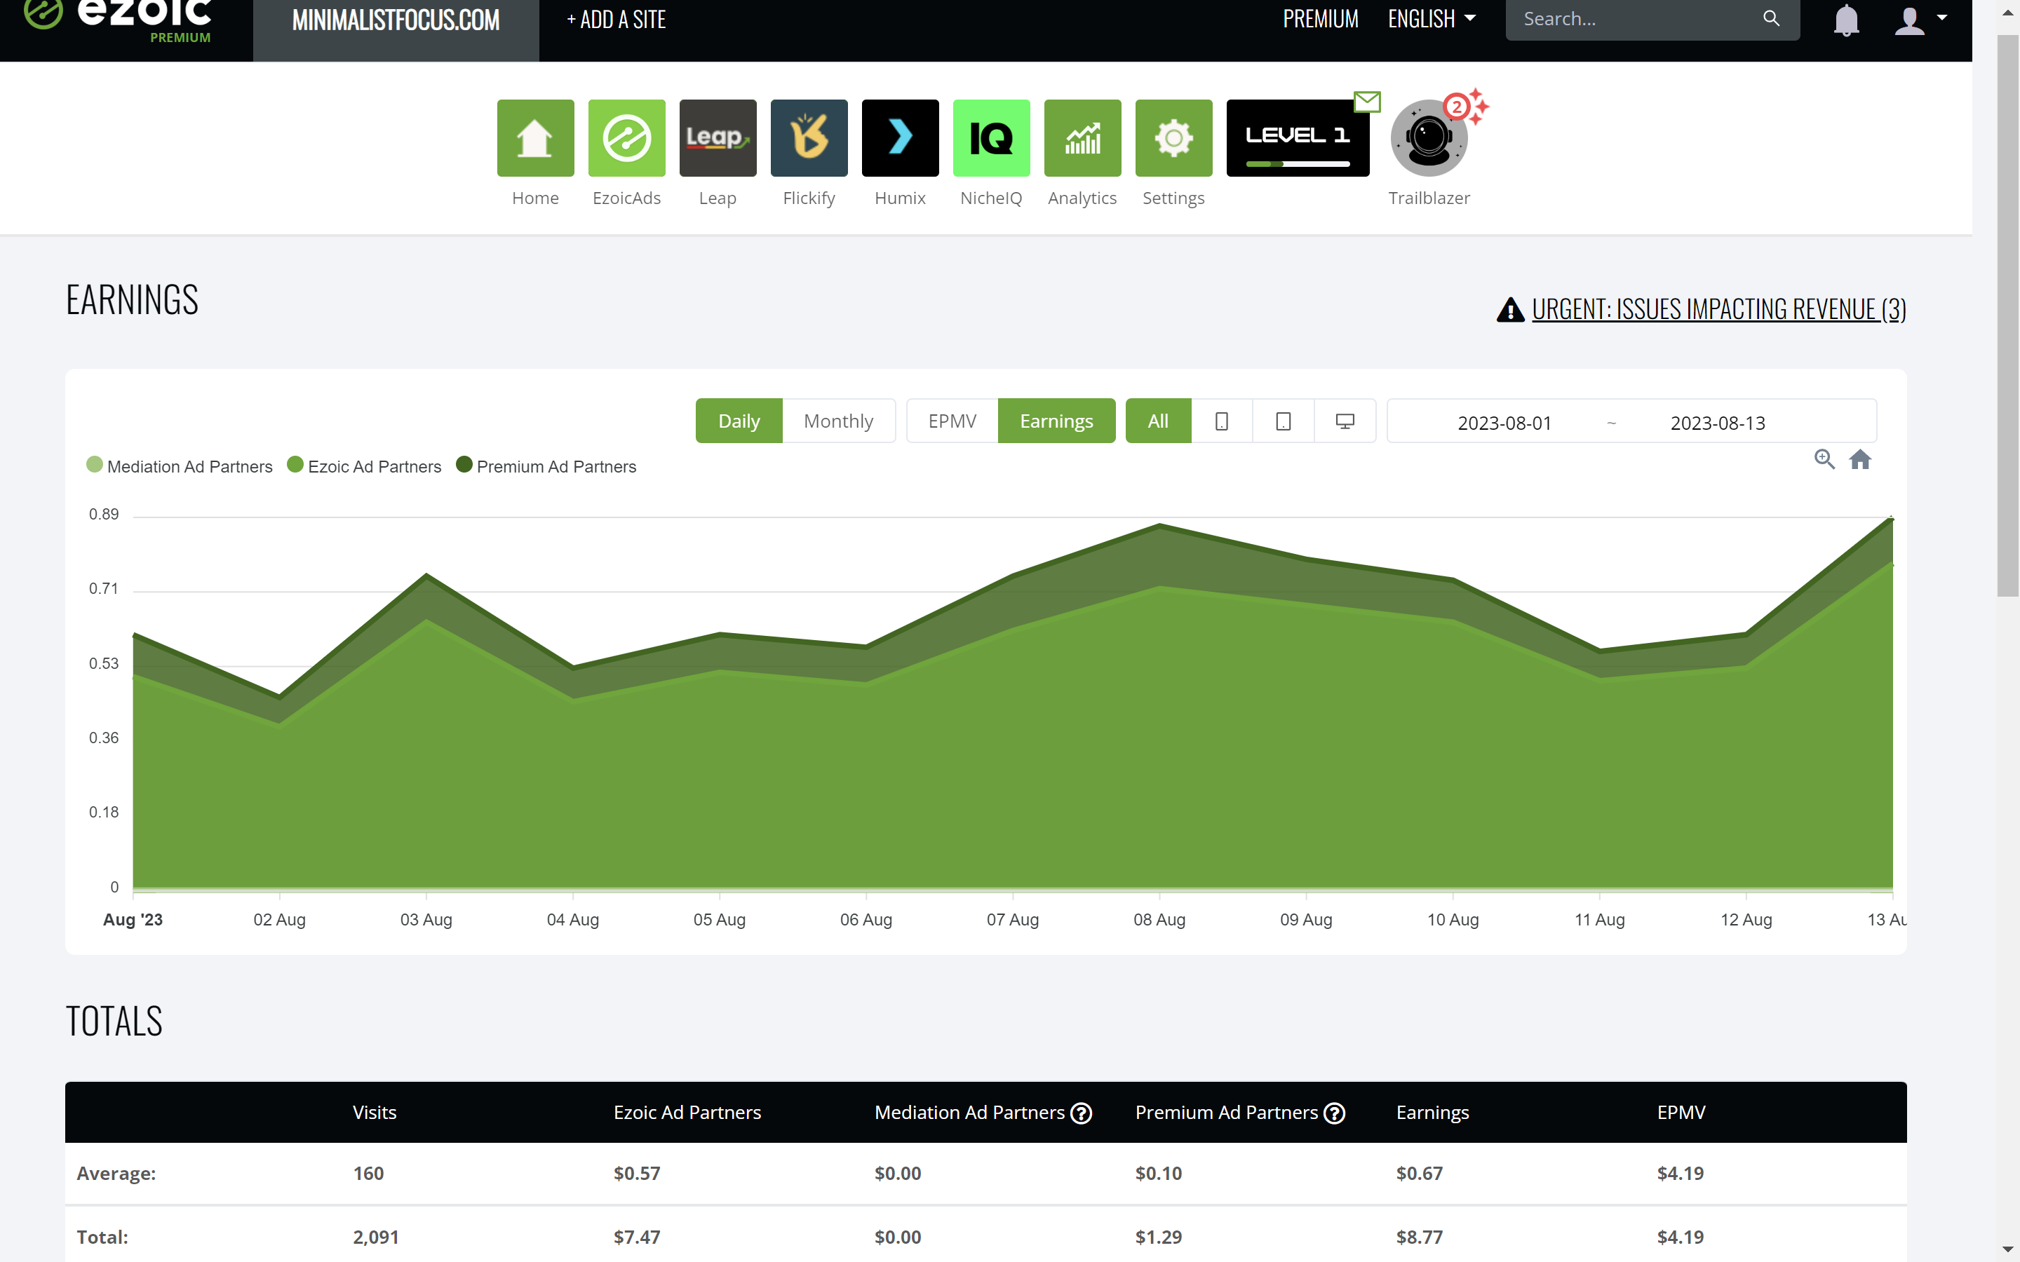This screenshot has height=1262, width=2020.
Task: Open the Home dashboard icon
Action: click(535, 137)
